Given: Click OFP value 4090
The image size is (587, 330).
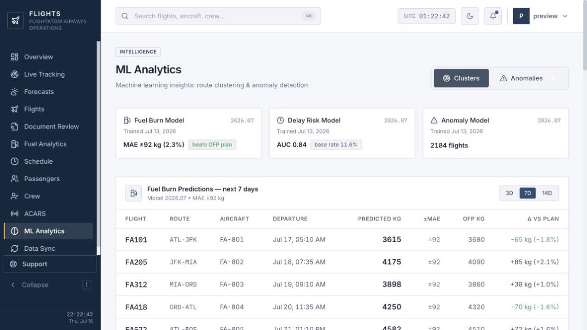Looking at the screenshot, I should tap(476, 262).
